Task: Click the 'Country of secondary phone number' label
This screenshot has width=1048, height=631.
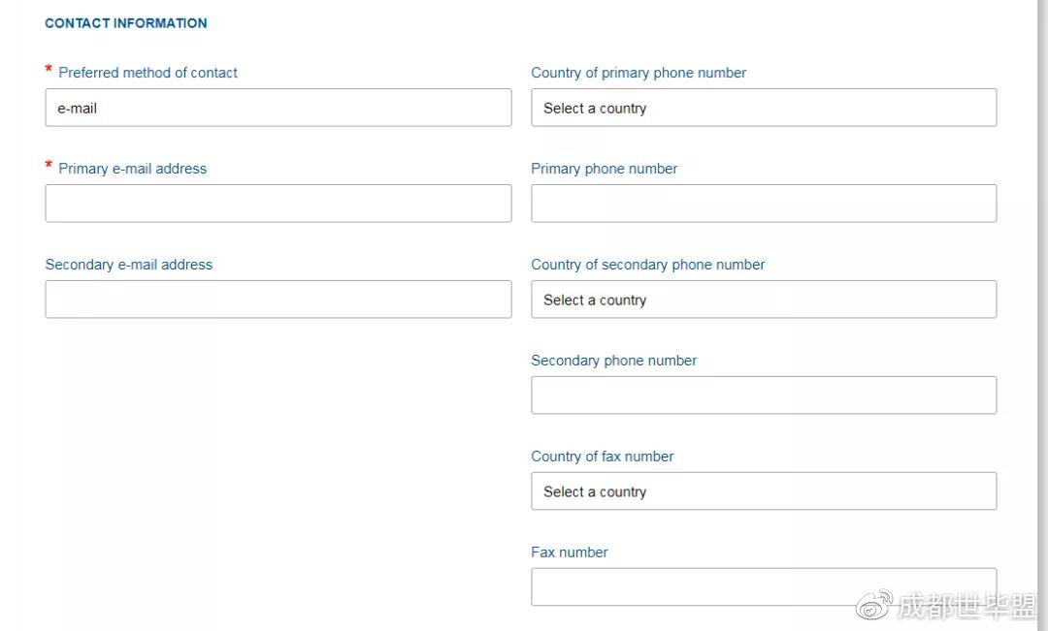Action: point(647,265)
